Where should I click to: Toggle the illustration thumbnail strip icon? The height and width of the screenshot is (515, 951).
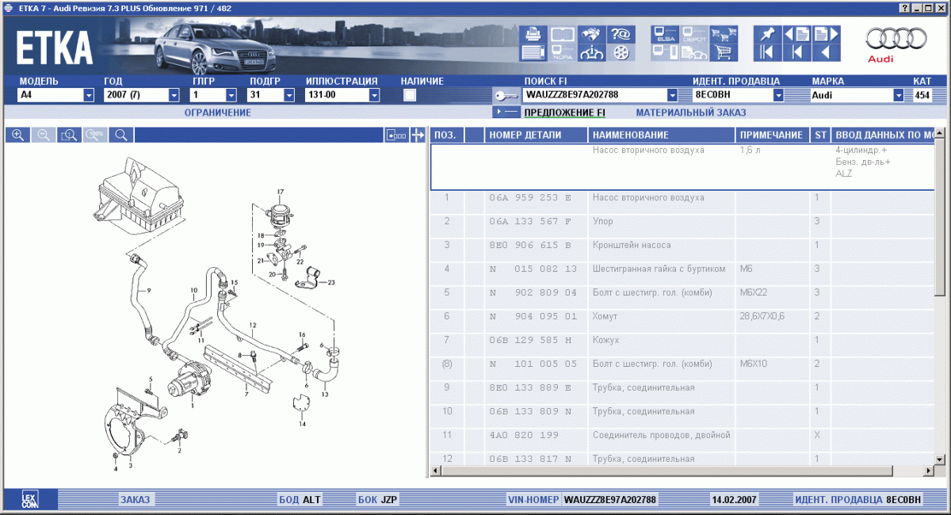396,135
